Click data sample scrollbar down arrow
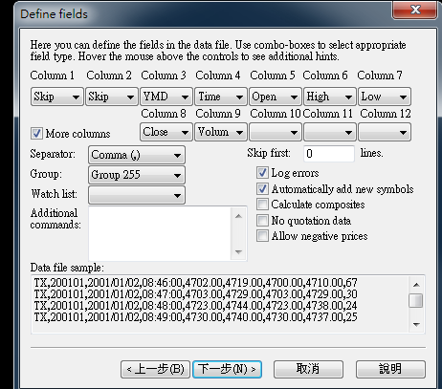 (x=416, y=325)
